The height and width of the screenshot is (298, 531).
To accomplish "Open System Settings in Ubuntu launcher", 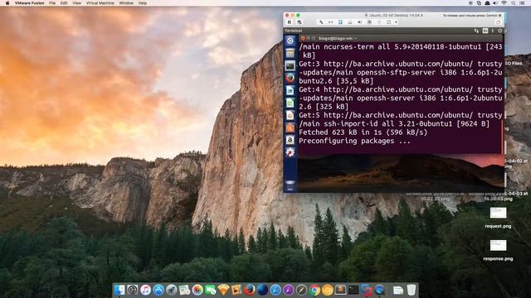I will 290,152.
